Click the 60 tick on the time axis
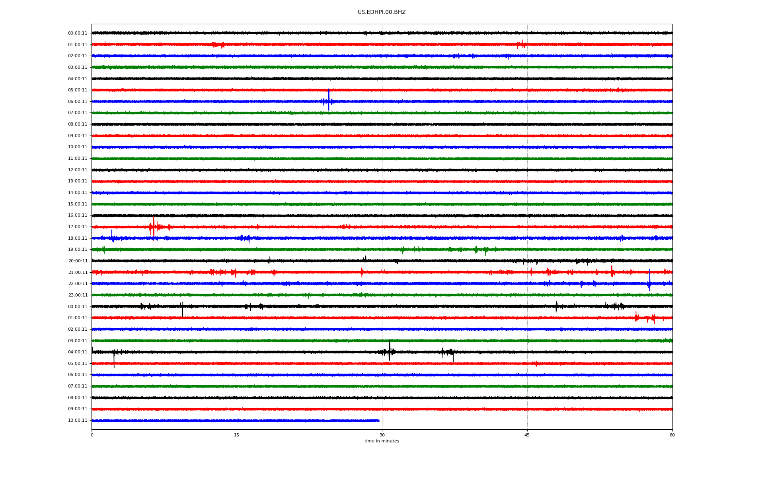Screen dimensions: 764x477 tap(672, 435)
